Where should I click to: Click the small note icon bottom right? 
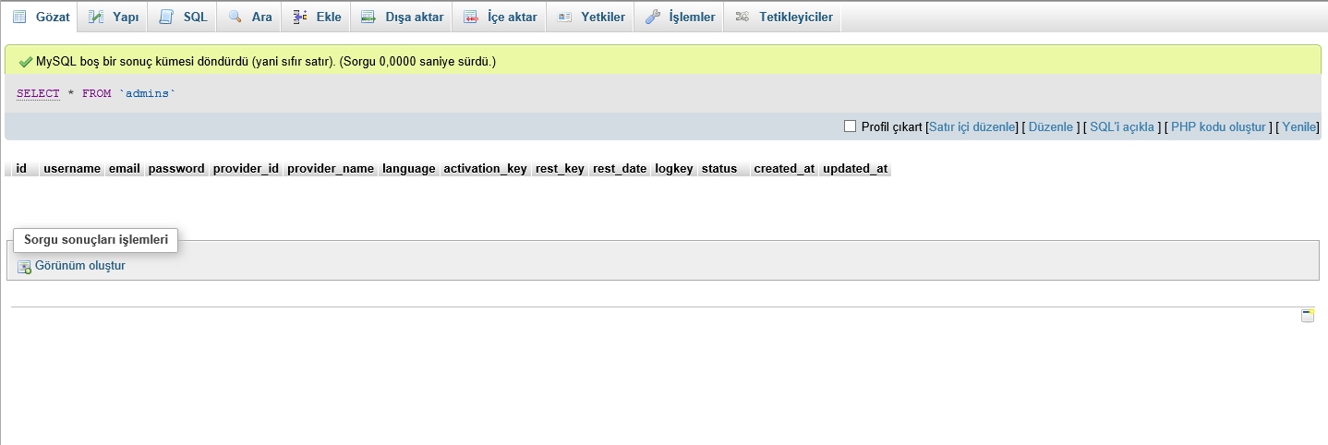(1308, 316)
